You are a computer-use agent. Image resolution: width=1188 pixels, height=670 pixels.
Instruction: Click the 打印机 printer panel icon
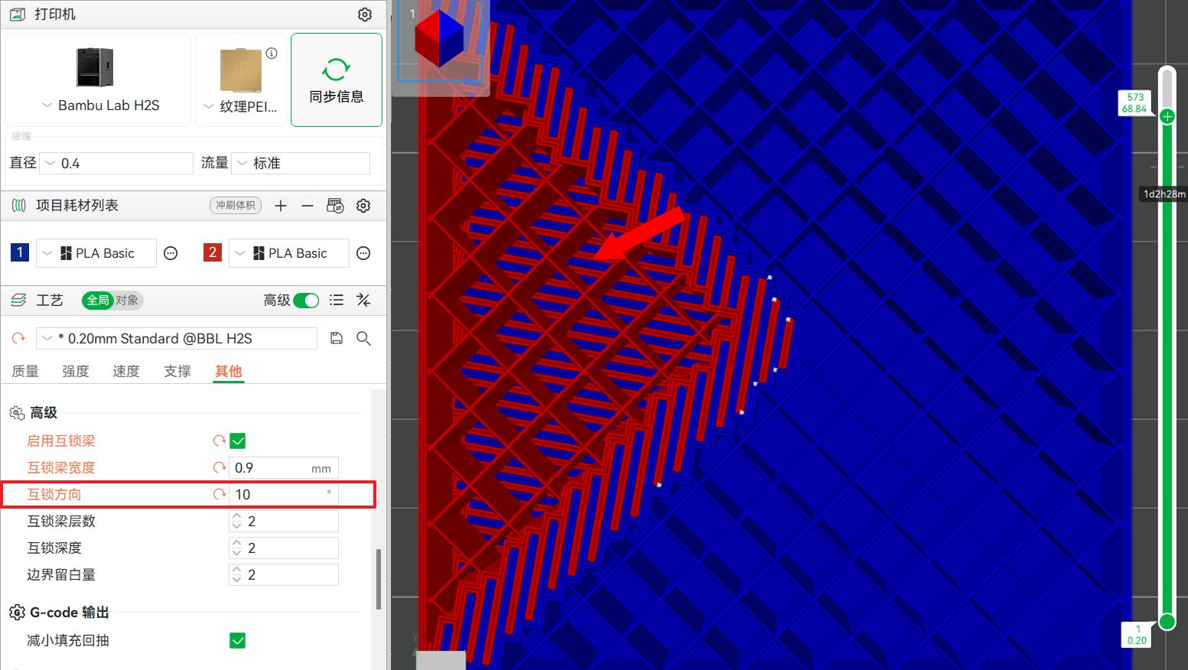point(18,15)
